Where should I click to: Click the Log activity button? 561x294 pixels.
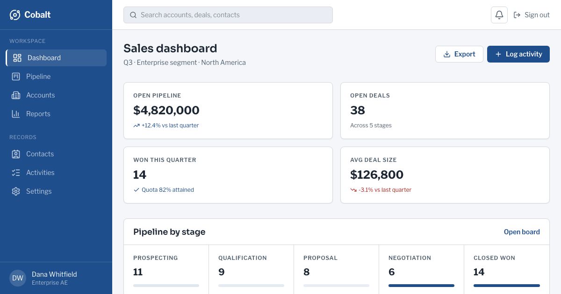pos(518,54)
